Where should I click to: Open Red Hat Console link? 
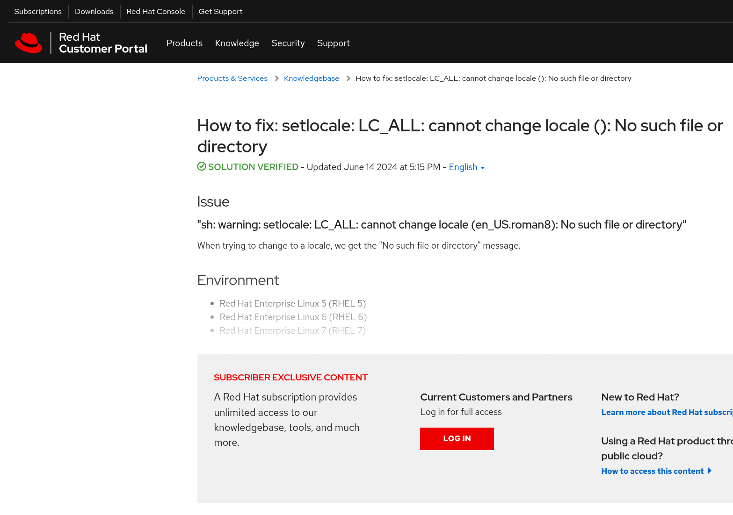[x=156, y=11]
